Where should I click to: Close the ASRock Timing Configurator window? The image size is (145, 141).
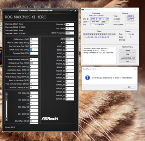75,11
